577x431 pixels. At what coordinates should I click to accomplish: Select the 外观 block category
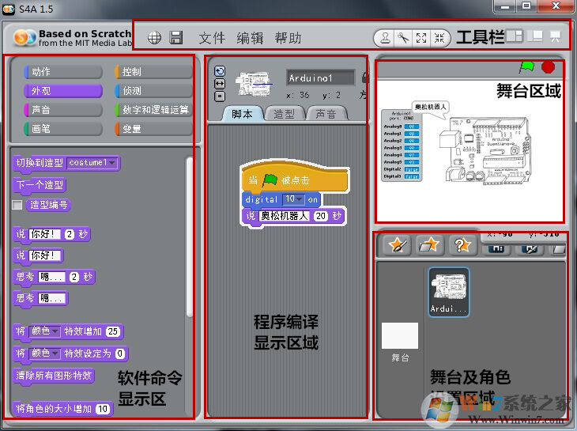[62, 91]
